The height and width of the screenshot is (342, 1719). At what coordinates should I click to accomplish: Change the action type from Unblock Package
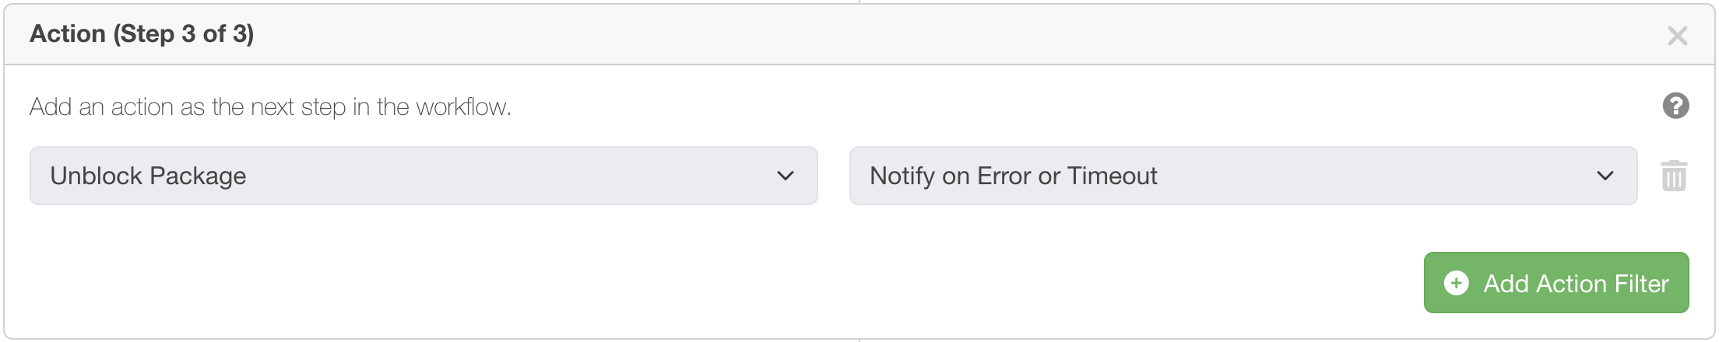pos(423,176)
